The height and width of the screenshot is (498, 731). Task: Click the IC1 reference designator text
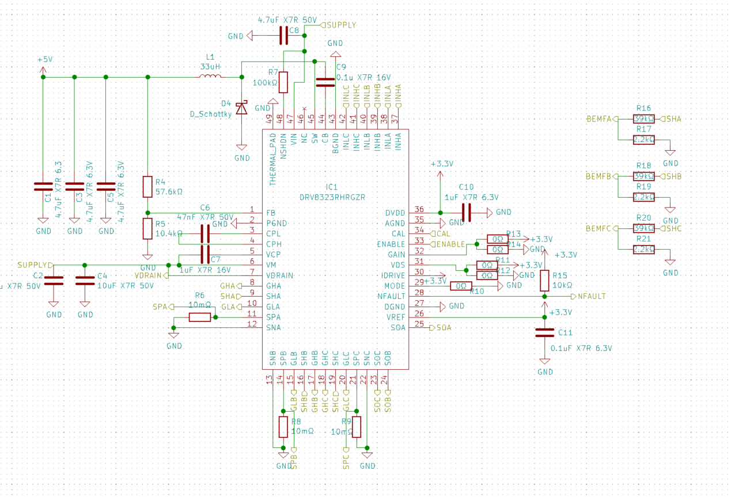coord(332,187)
